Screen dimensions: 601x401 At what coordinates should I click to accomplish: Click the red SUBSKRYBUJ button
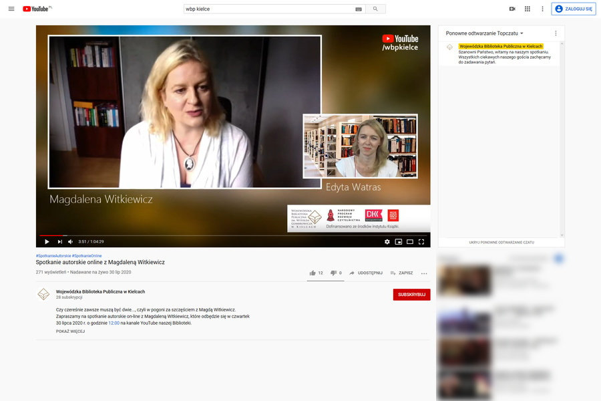click(x=411, y=295)
